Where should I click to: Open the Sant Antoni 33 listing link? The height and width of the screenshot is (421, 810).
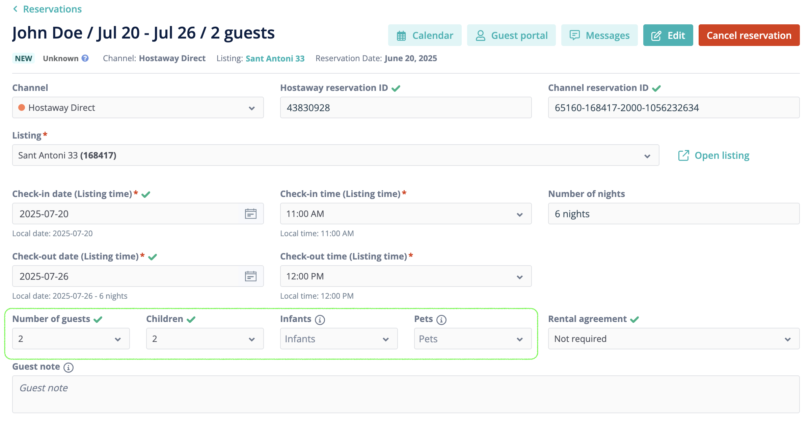(275, 58)
